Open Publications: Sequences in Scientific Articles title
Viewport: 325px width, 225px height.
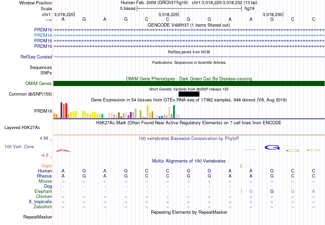[x=189, y=62]
